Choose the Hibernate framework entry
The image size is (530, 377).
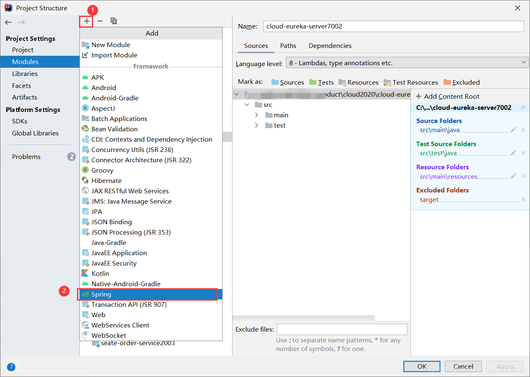pyautogui.click(x=151, y=180)
